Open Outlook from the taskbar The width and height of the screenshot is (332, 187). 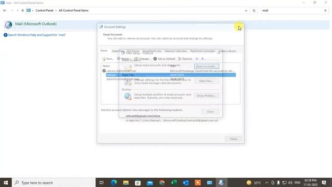(x=186, y=182)
